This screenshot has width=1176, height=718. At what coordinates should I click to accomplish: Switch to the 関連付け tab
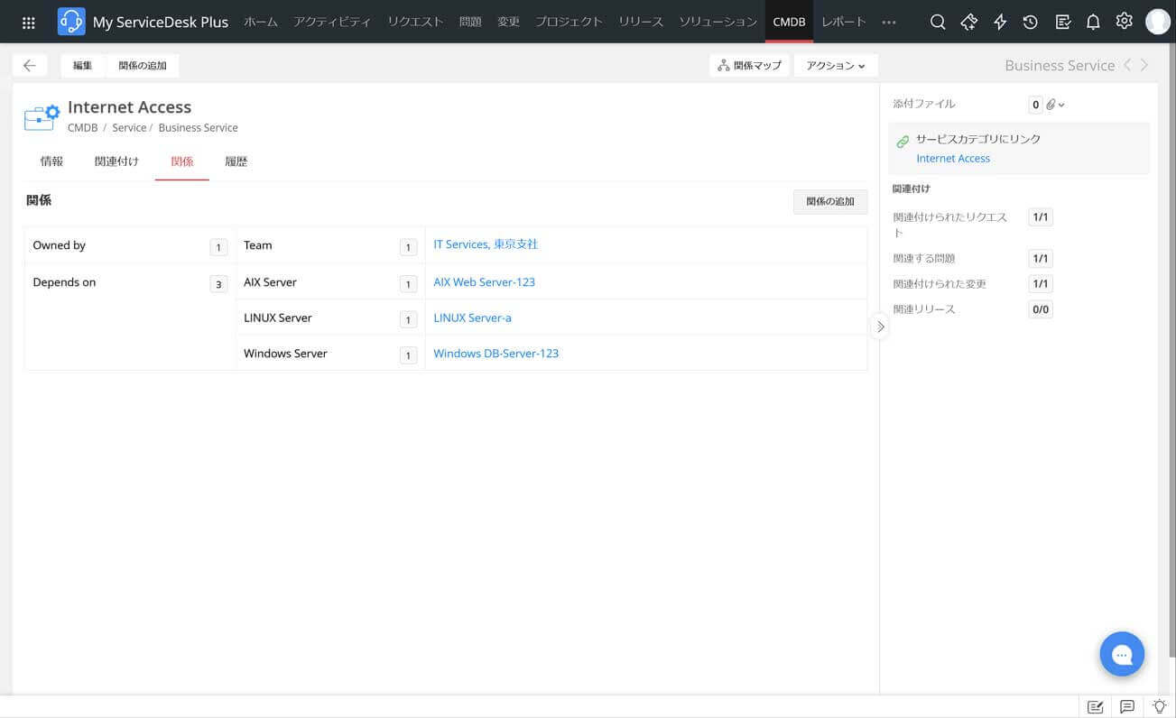pyautogui.click(x=116, y=161)
